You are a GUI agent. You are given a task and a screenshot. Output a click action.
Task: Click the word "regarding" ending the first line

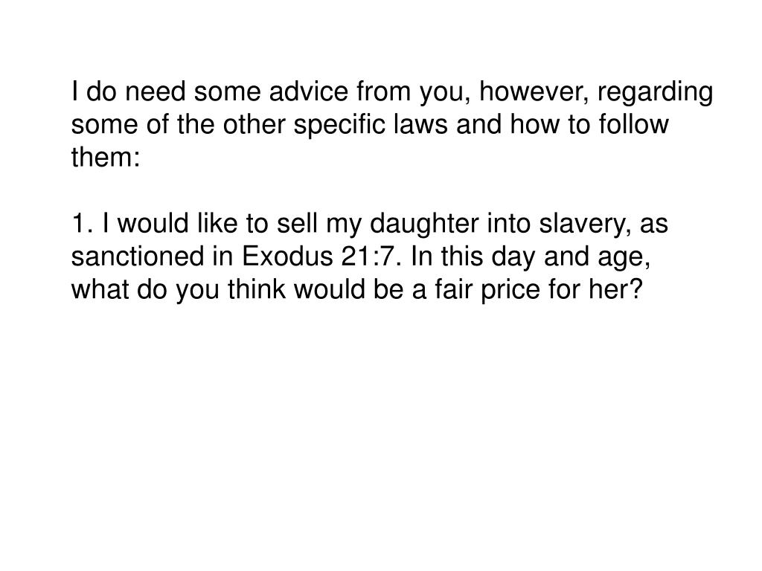point(655,93)
